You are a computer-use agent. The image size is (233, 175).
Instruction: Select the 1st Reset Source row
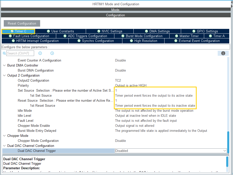(114, 106)
